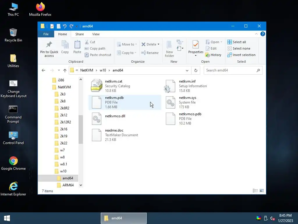
Task: Select the netkvmco.dll file
Action: coord(125,119)
